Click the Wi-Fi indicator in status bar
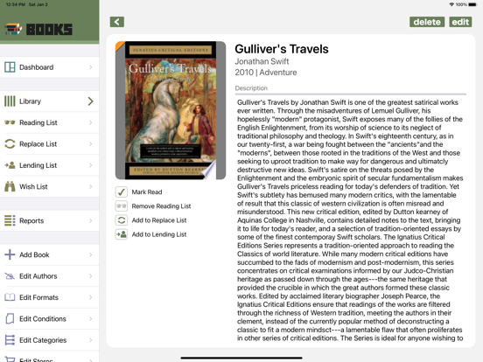Image resolution: width=483 pixels, height=362 pixels. pyautogui.click(x=451, y=4)
